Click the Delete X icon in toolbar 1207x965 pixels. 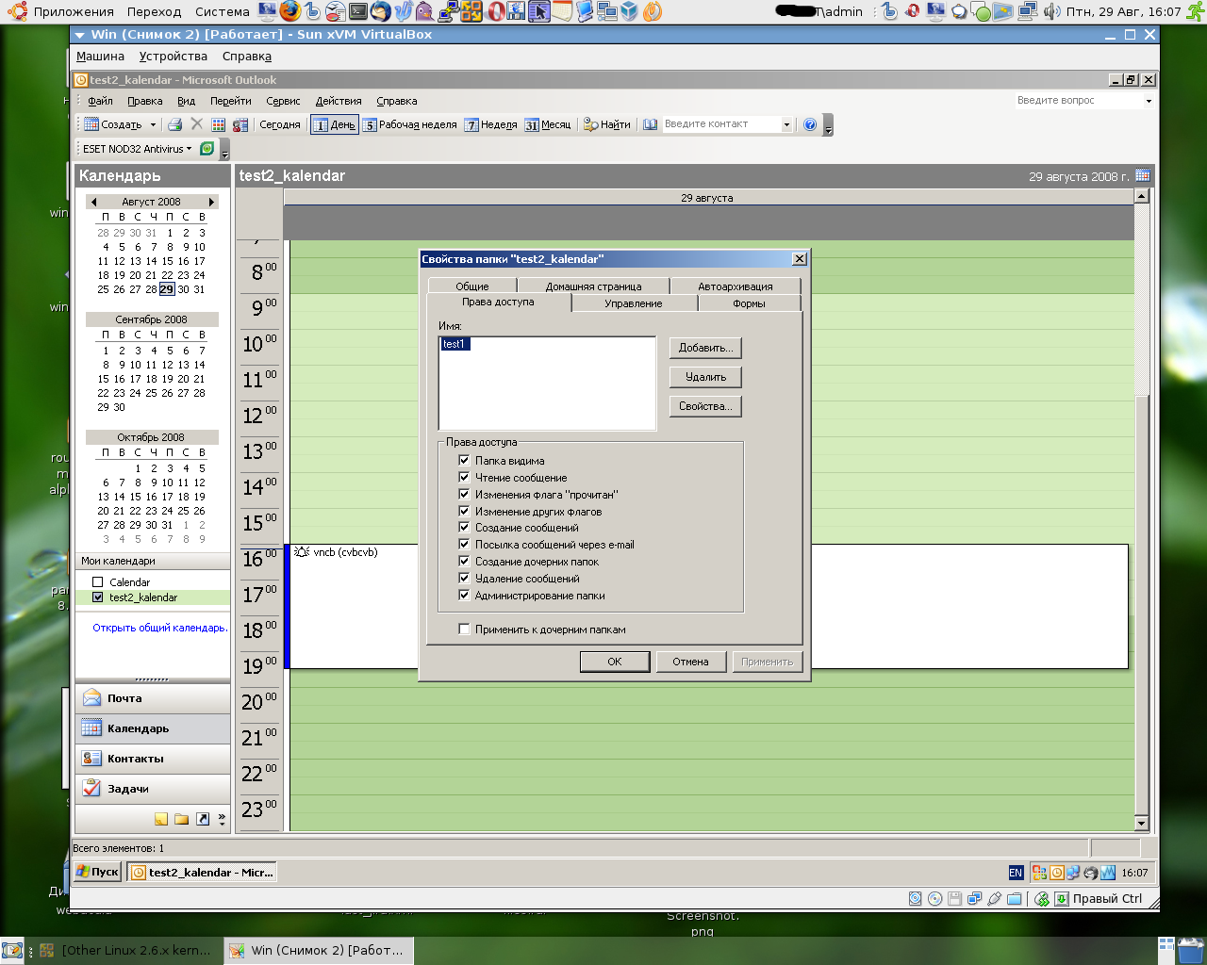(196, 124)
